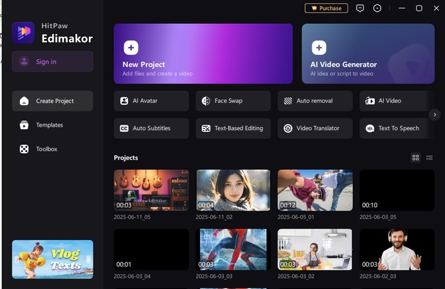Click the Auto Subtitles CC icon
The height and width of the screenshot is (289, 445).
point(124,128)
